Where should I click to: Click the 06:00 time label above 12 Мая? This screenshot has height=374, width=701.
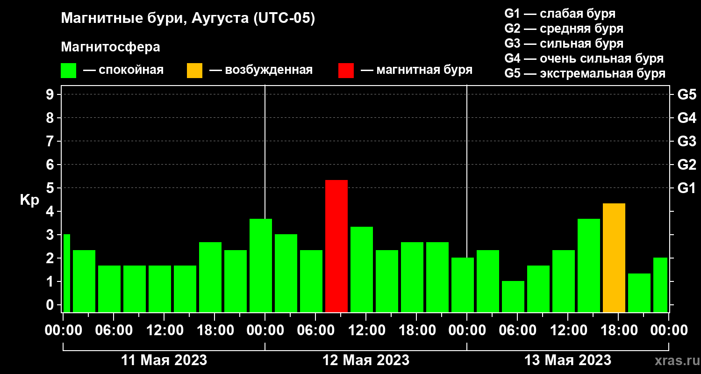tap(315, 330)
